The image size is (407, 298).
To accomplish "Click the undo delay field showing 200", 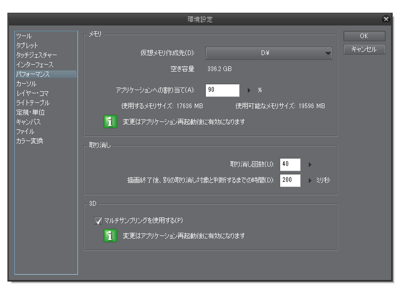I will pyautogui.click(x=290, y=180).
